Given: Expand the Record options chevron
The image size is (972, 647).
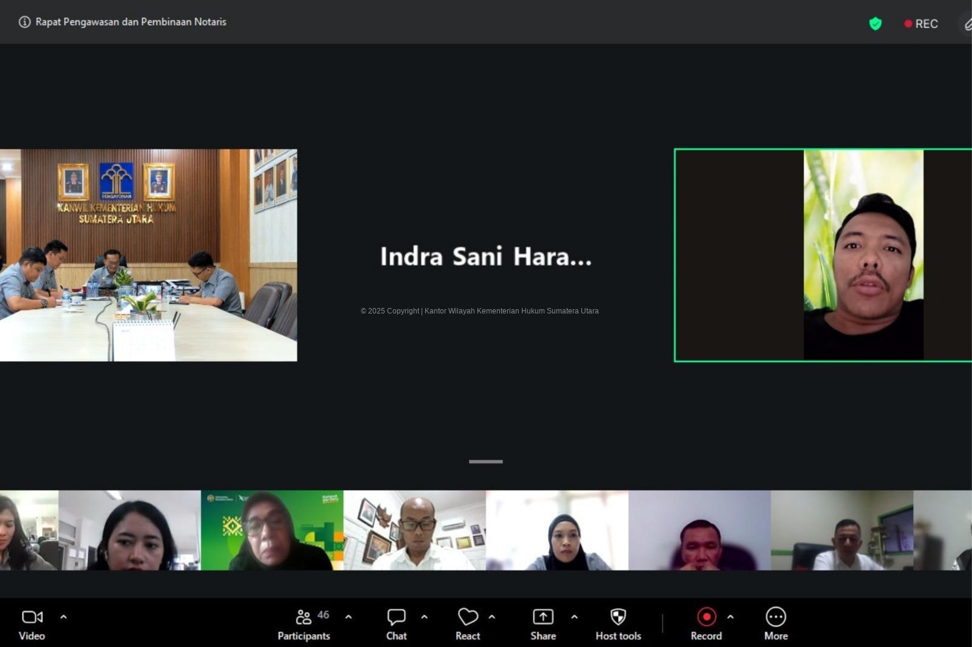Looking at the screenshot, I should tap(730, 617).
